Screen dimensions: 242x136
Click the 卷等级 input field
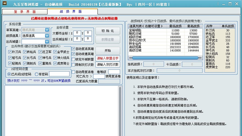tap(114, 72)
